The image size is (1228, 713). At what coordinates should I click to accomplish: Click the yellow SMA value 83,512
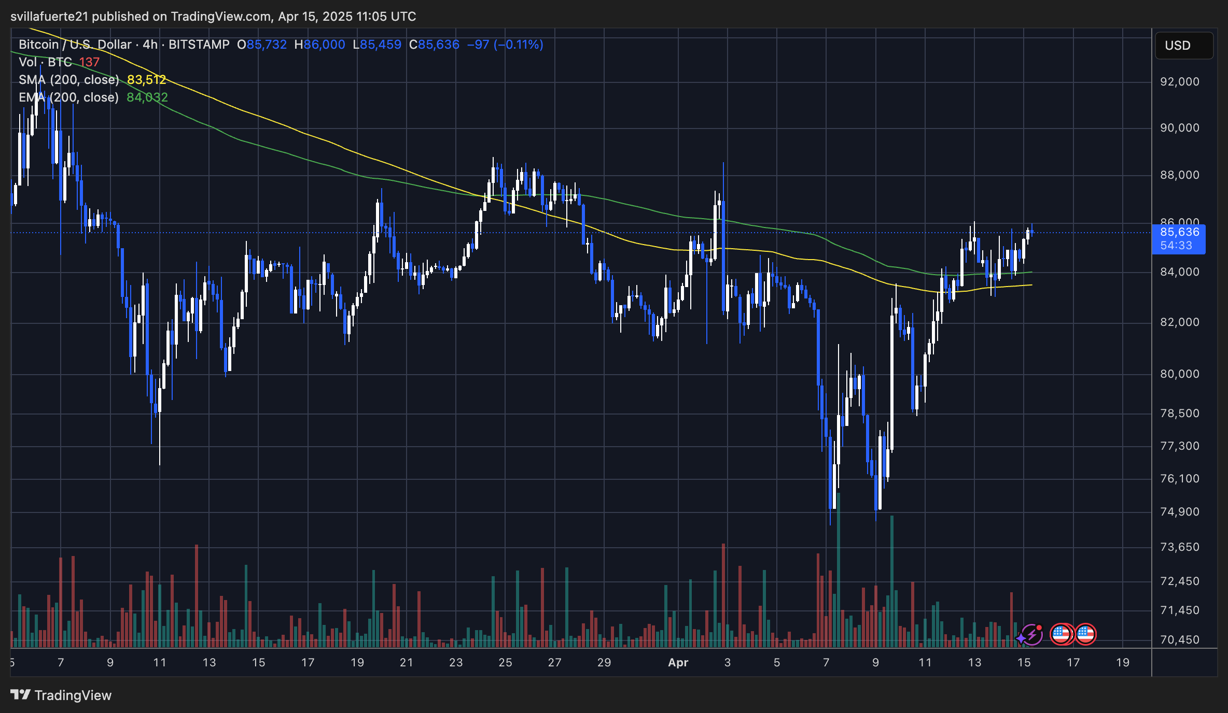pyautogui.click(x=147, y=80)
